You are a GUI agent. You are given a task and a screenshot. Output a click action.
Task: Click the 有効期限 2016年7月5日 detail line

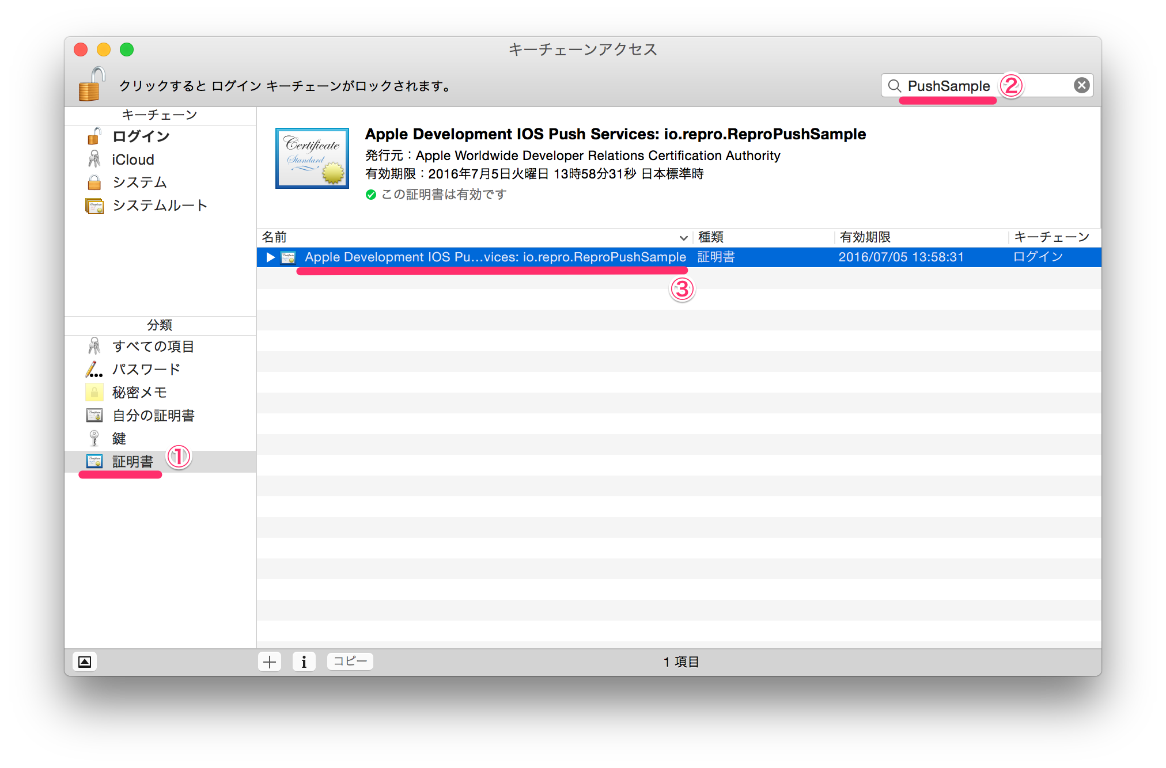tap(534, 174)
